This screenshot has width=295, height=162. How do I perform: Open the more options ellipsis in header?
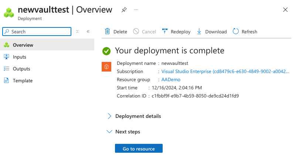click(136, 10)
